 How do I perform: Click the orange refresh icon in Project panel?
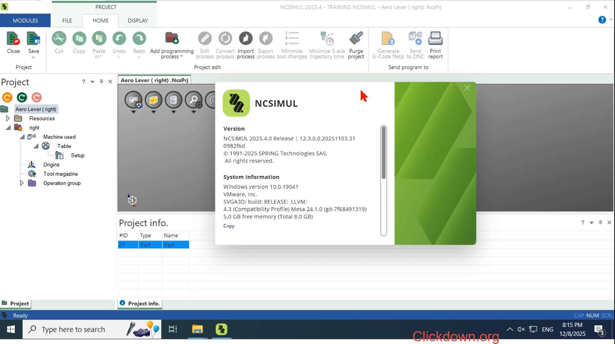(7, 97)
